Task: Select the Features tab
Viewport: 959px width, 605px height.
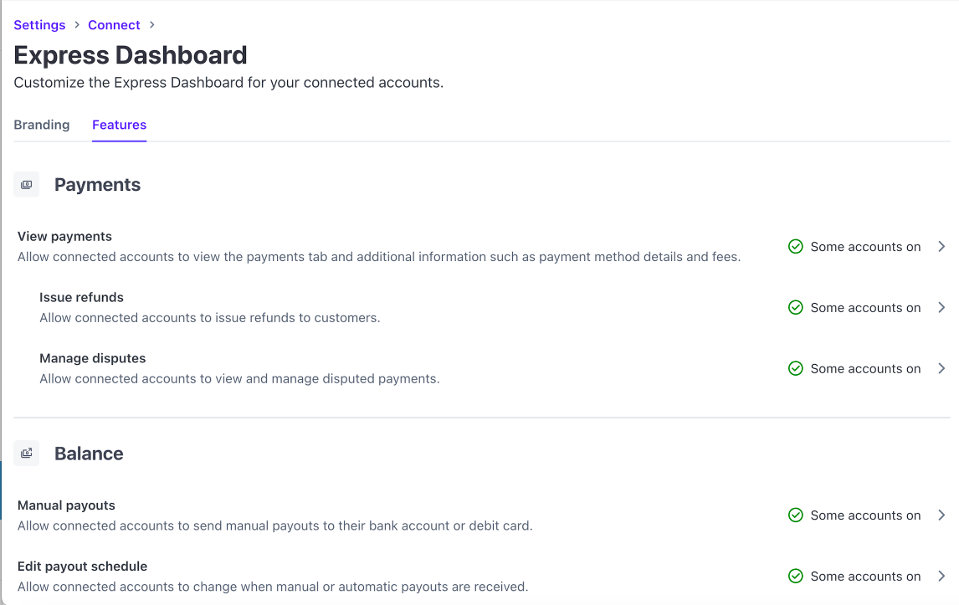Action: [x=119, y=125]
